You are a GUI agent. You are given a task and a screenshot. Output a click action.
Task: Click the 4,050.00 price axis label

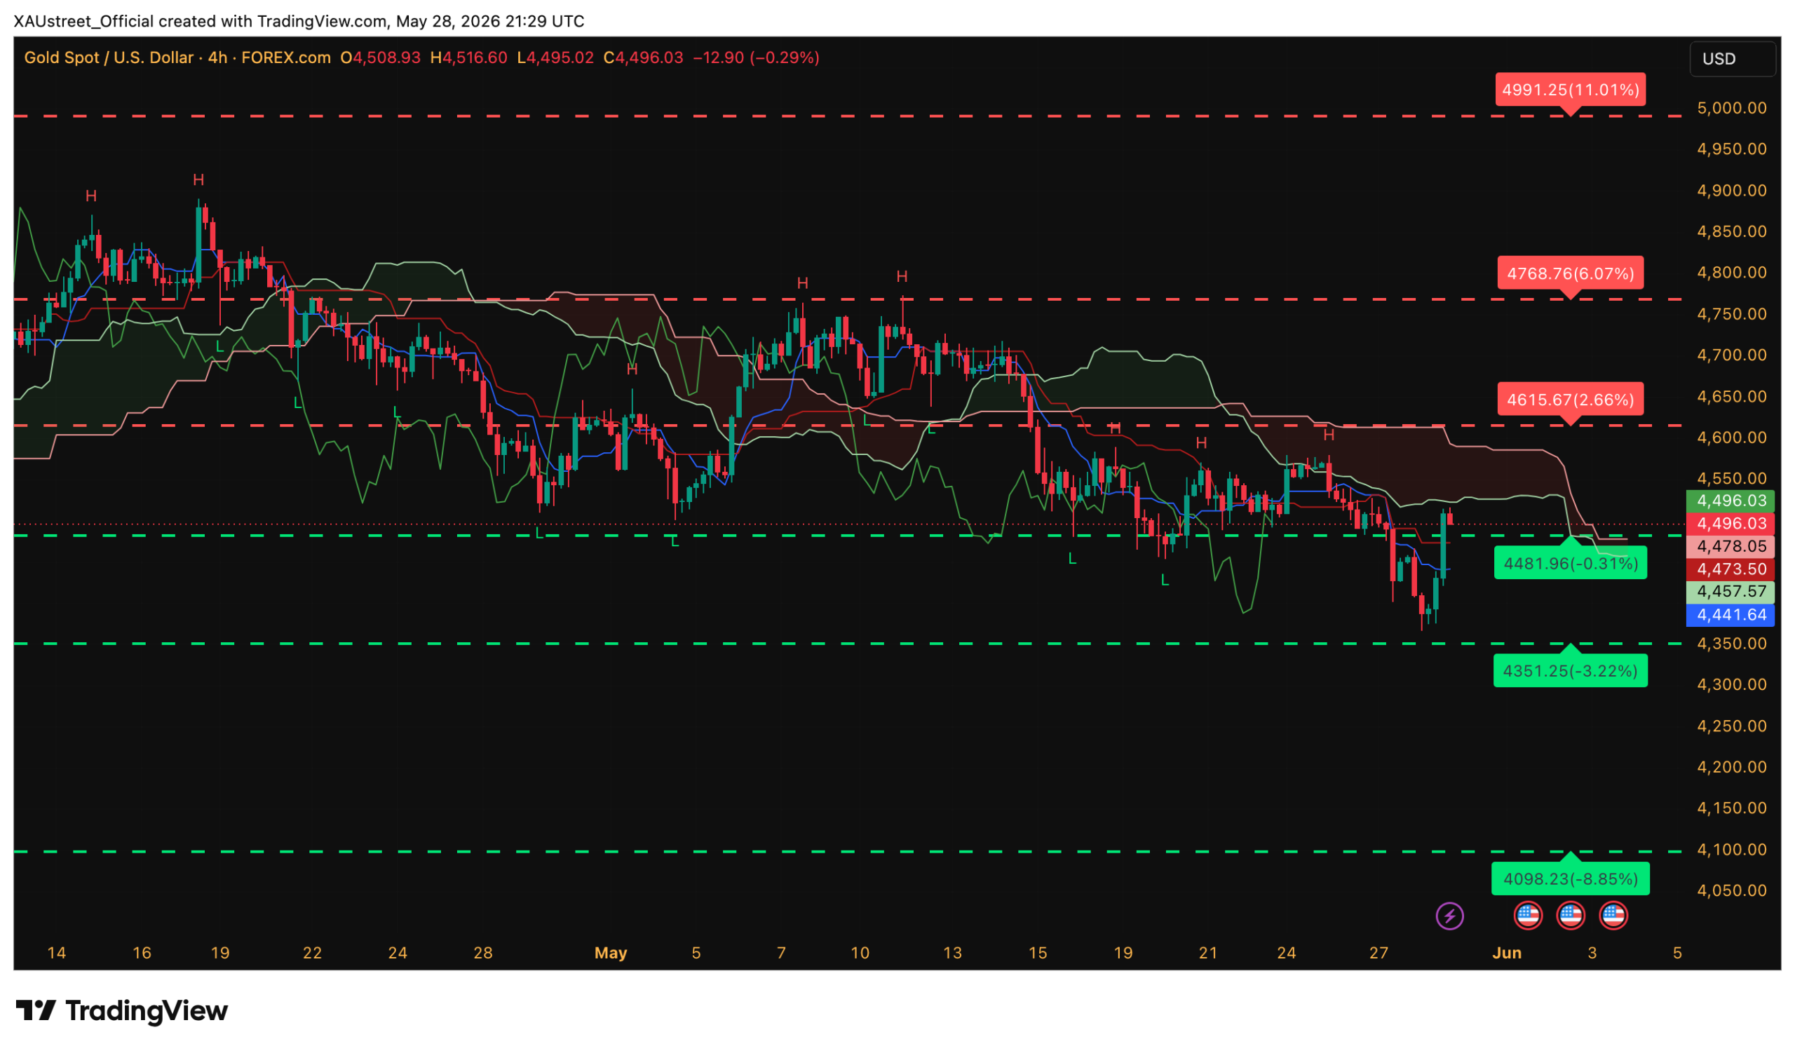pyautogui.click(x=1732, y=890)
